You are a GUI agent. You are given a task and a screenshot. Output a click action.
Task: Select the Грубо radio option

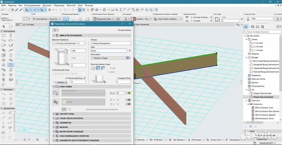point(108,72)
